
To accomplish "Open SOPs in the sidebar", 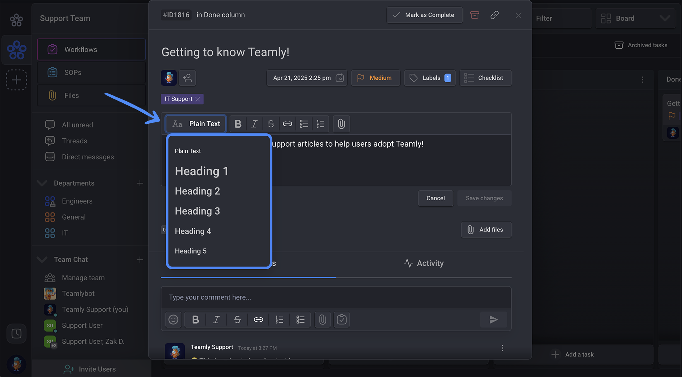I will (x=91, y=72).
